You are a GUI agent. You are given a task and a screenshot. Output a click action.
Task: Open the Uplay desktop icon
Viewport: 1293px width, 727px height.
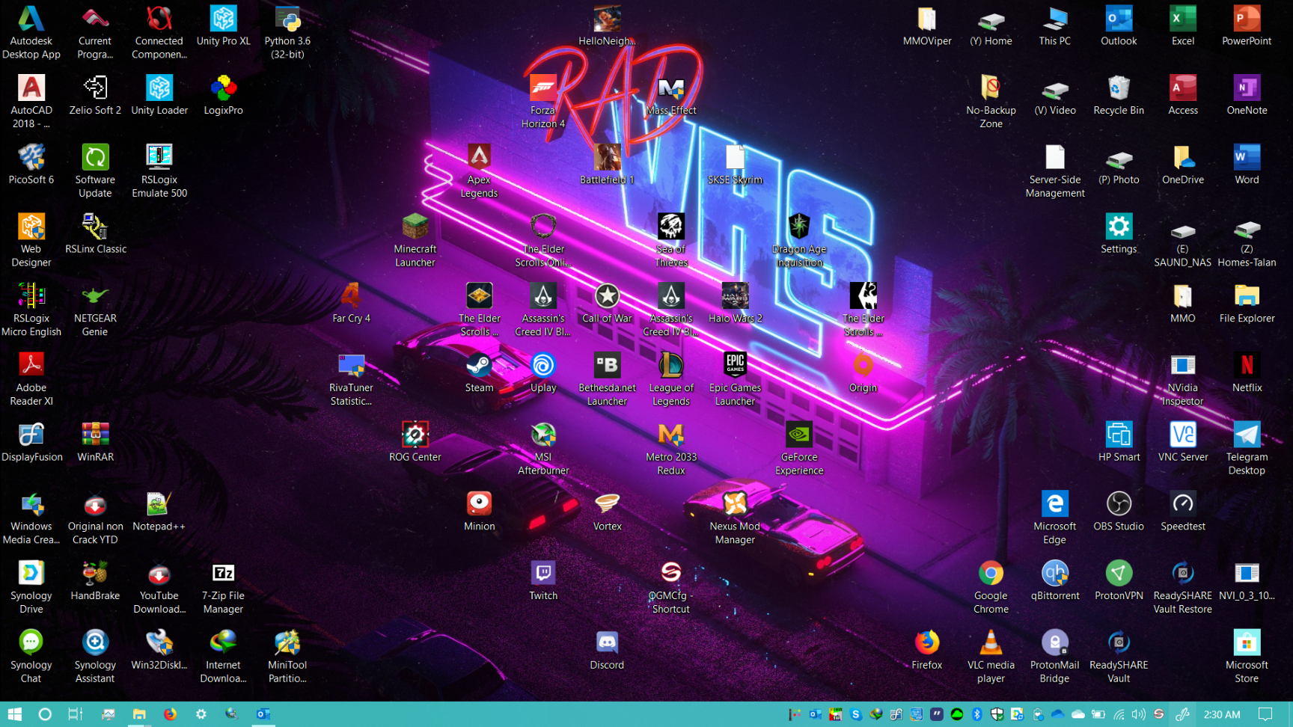[x=543, y=372]
